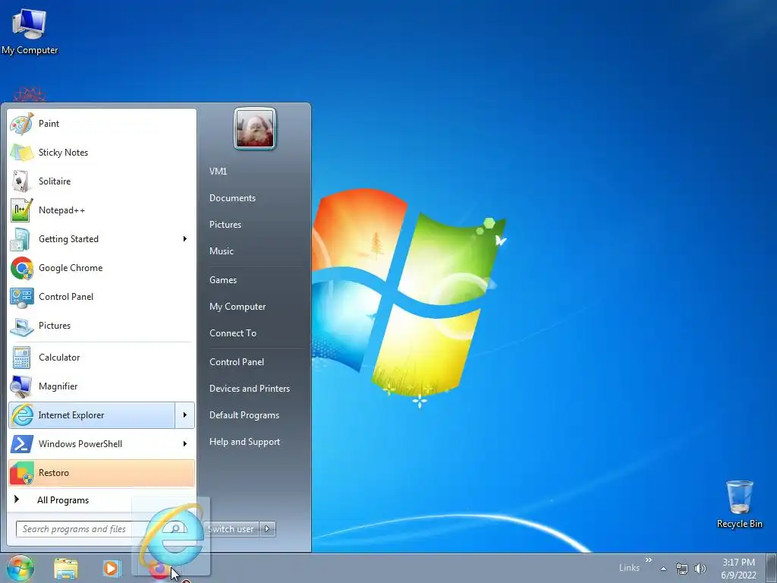The height and width of the screenshot is (583, 777).
Task: Click the Switch user button
Action: [231, 529]
